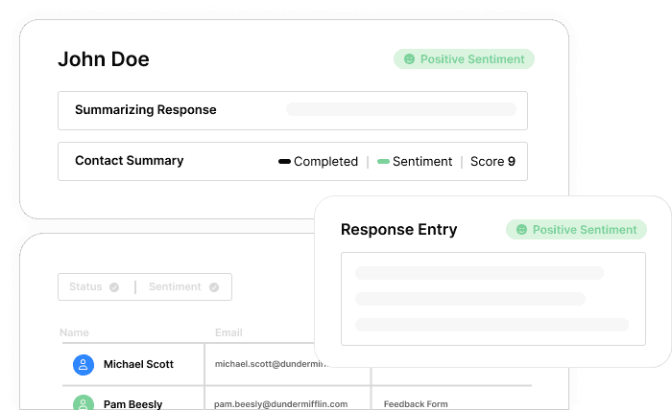
Task: Toggle the Status filter checkmark
Action: [114, 286]
